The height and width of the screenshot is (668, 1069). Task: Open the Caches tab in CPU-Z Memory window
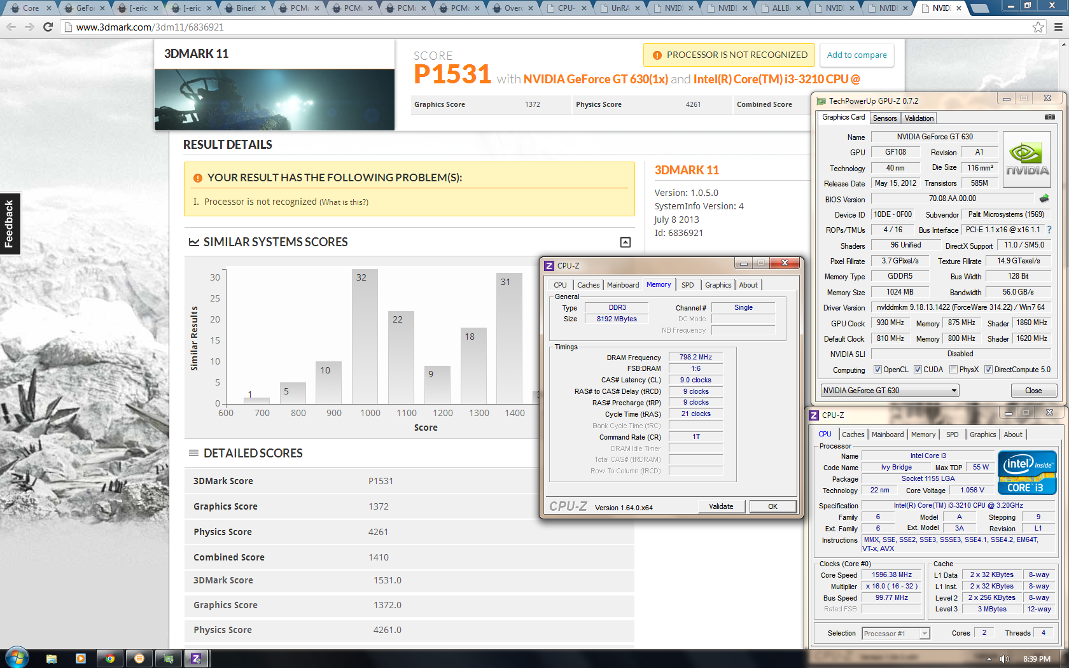(x=588, y=285)
